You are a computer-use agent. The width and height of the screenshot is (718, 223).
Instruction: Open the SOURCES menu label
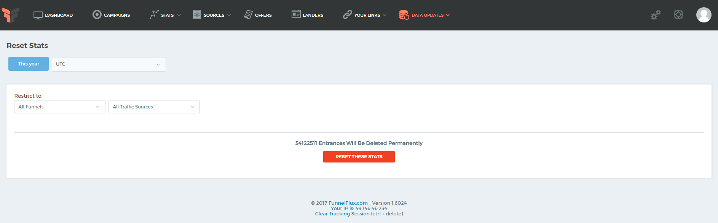(214, 15)
